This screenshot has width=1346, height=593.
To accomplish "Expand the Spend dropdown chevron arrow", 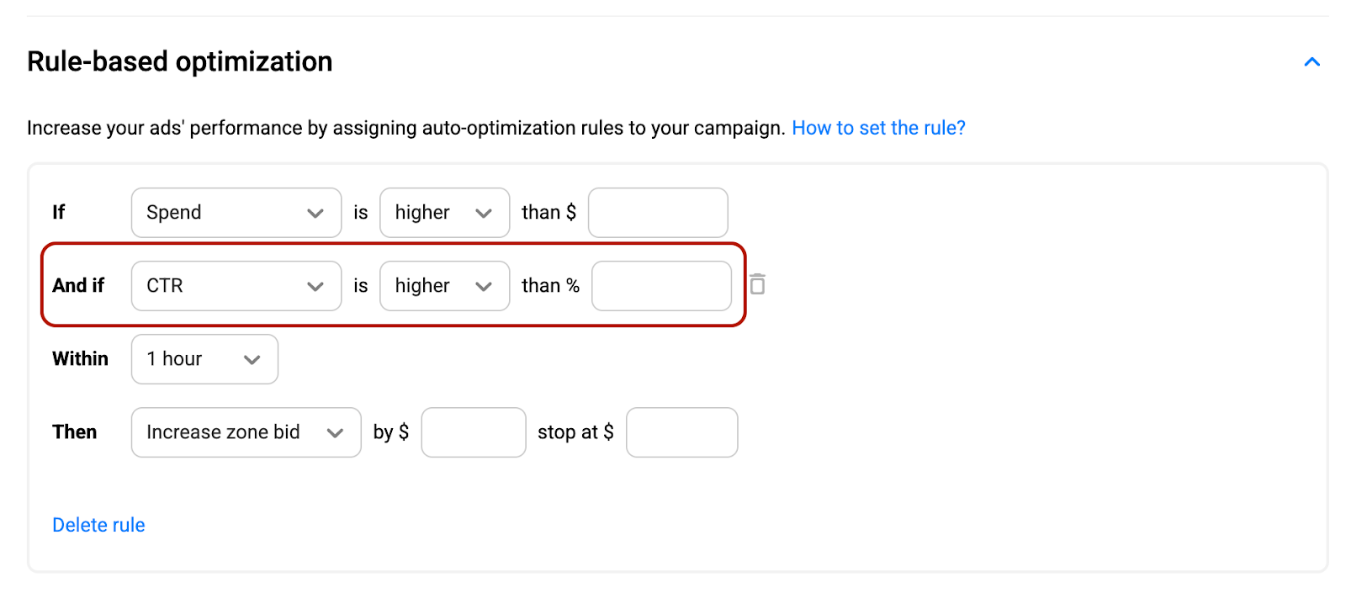I will coord(315,212).
